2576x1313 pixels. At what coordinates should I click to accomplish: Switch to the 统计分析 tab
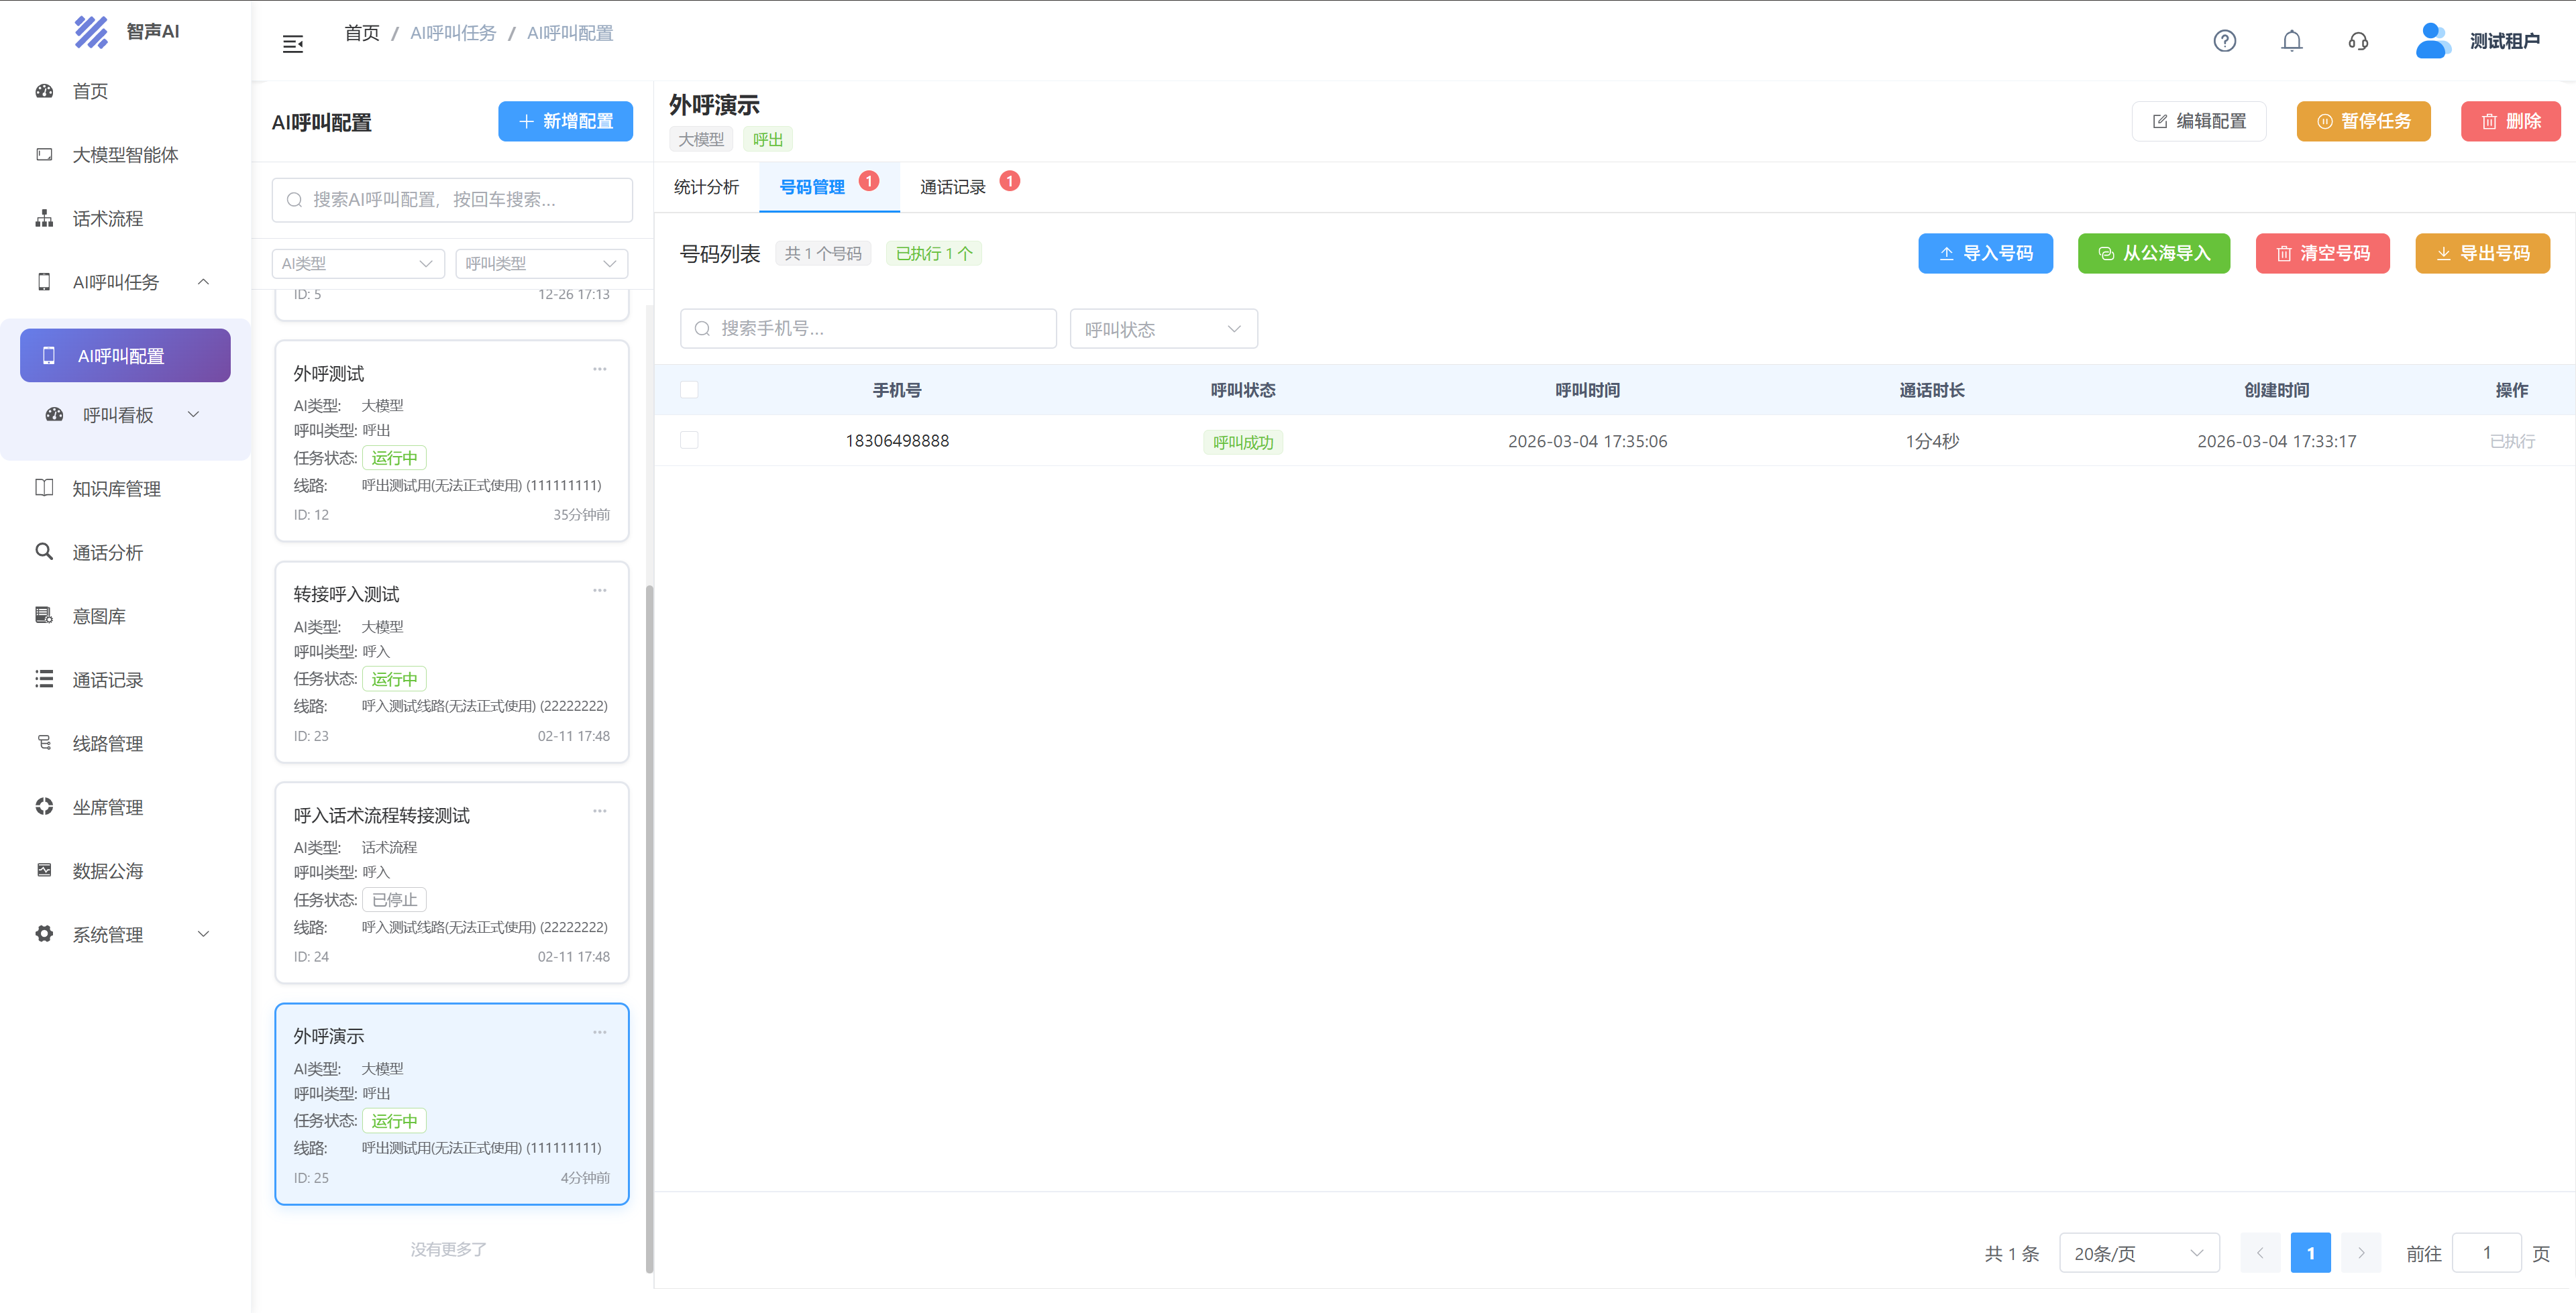[706, 187]
